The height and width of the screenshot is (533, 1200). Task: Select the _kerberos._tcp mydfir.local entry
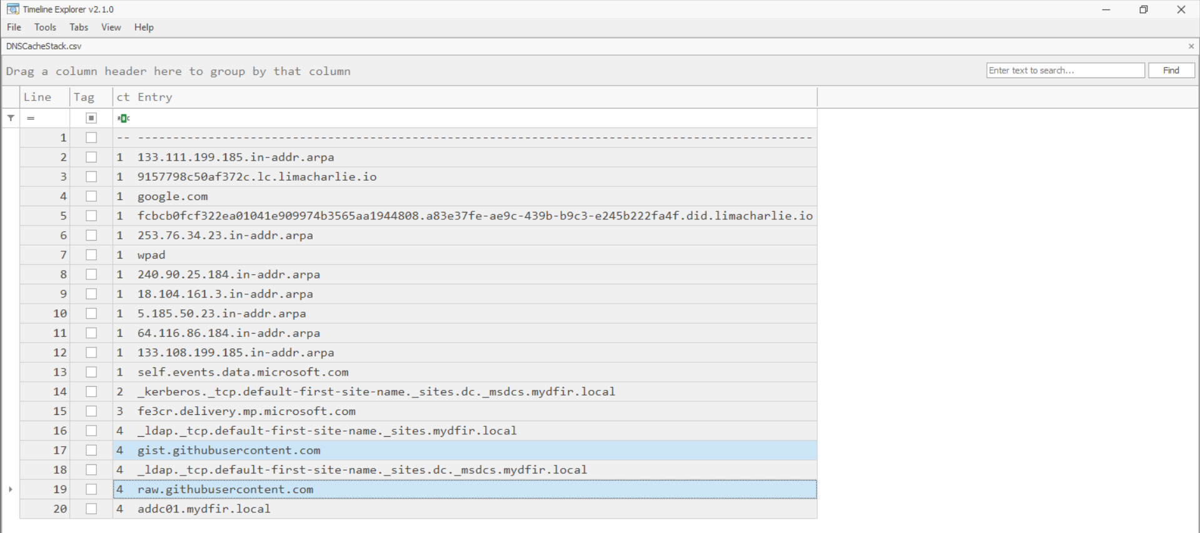[376, 392]
